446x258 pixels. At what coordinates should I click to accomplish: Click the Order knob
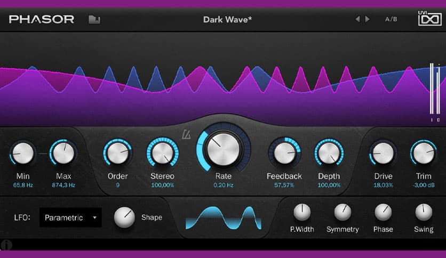117,153
